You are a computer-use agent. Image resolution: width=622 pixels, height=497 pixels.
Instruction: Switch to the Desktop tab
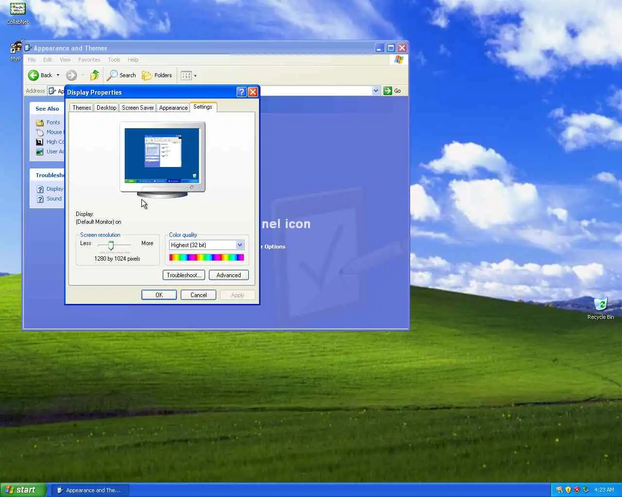click(106, 108)
